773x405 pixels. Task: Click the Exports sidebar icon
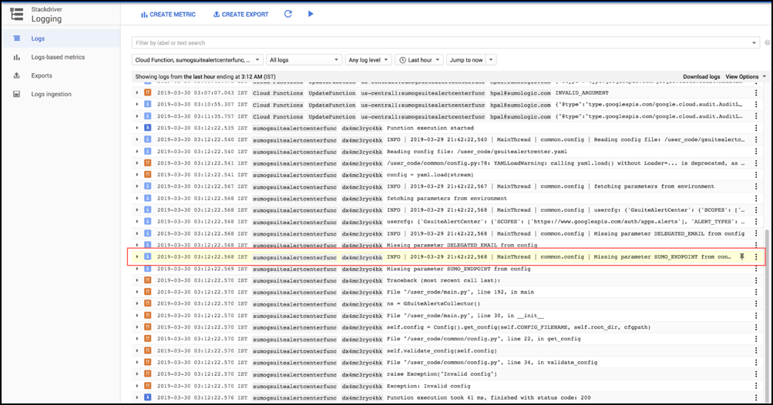pyautogui.click(x=17, y=75)
